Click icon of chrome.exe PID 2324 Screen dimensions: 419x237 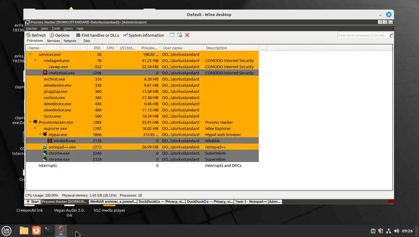(45, 159)
